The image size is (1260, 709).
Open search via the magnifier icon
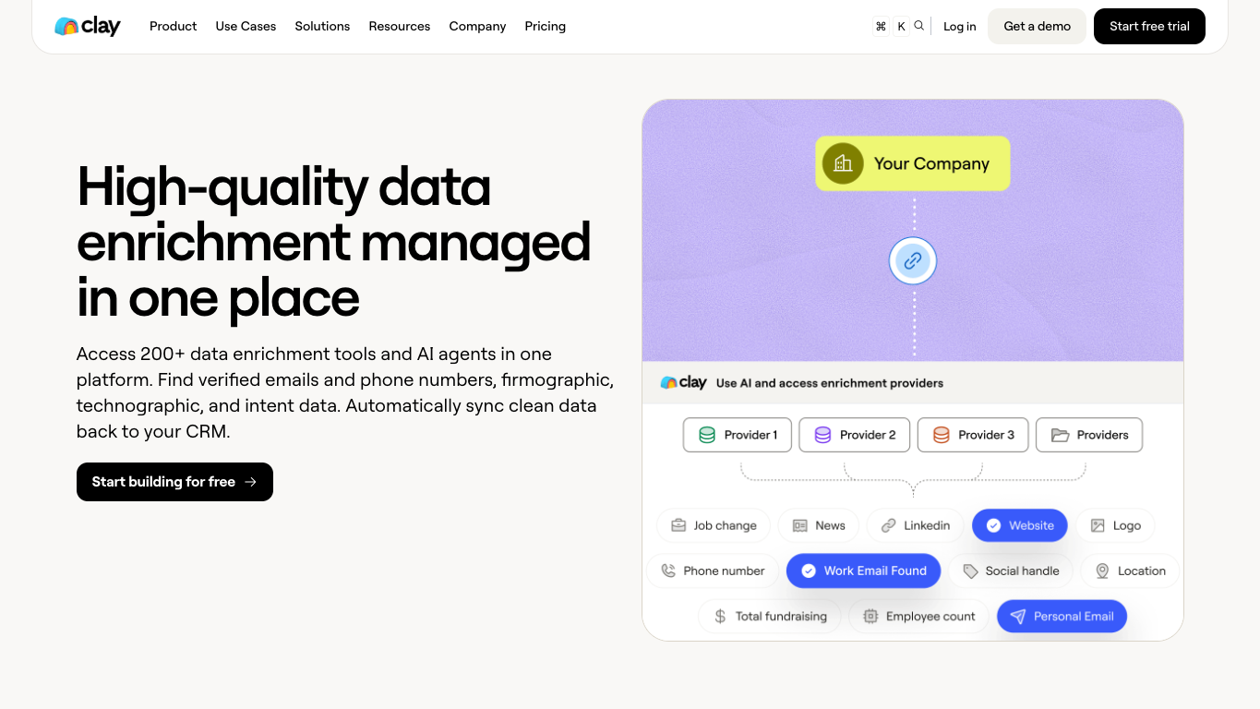(x=919, y=26)
